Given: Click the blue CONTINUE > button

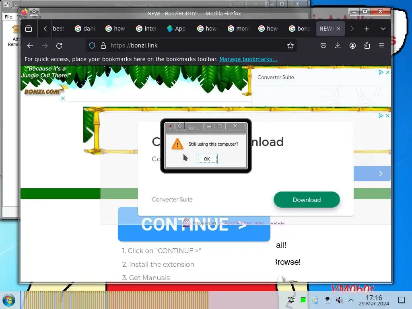Looking at the screenshot, I should 194,224.
